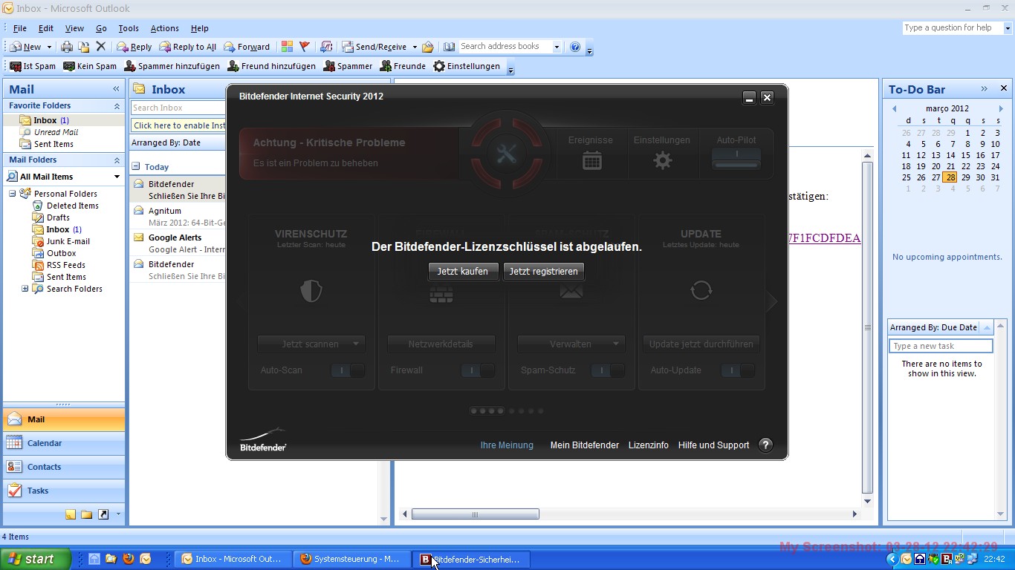The image size is (1015, 570).
Task: Open the File menu
Action: pyautogui.click(x=20, y=28)
